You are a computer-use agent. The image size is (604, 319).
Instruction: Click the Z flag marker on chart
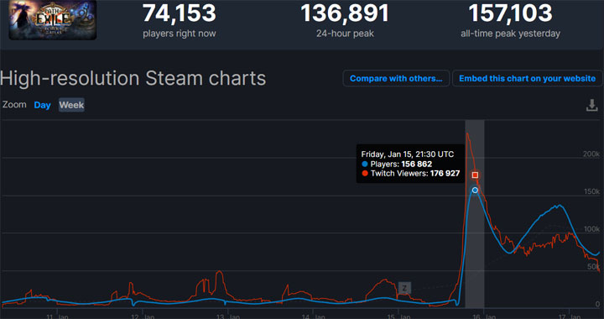point(404,288)
